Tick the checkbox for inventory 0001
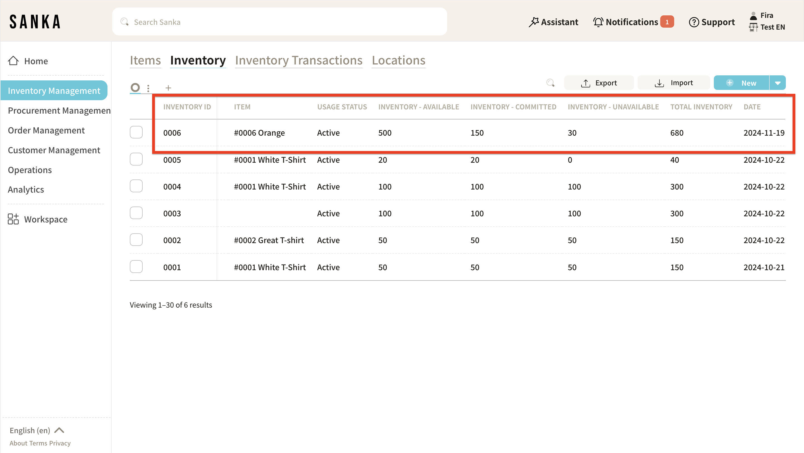 pyautogui.click(x=136, y=267)
